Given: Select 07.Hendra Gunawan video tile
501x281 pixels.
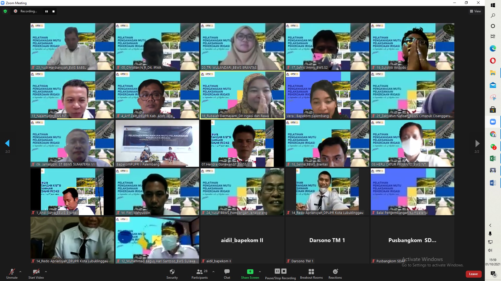Looking at the screenshot, I should pyautogui.click(x=242, y=143).
